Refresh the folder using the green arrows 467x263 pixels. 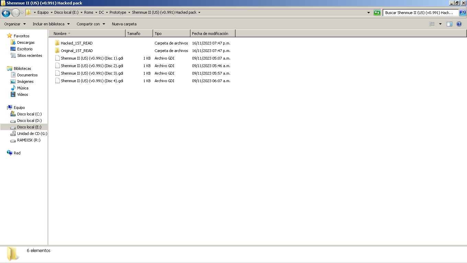377,13
